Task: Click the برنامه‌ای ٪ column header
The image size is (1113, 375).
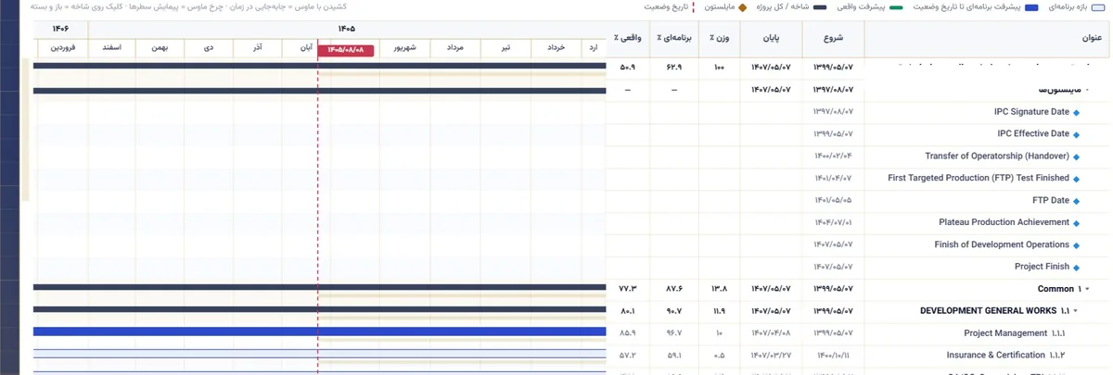Action: (x=673, y=40)
